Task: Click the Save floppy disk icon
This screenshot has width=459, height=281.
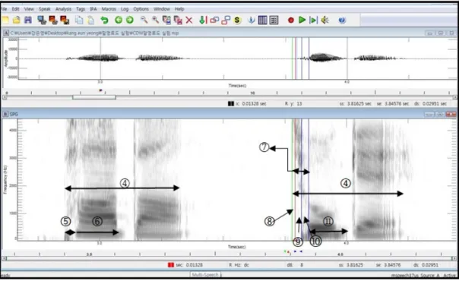Action: coord(28,20)
